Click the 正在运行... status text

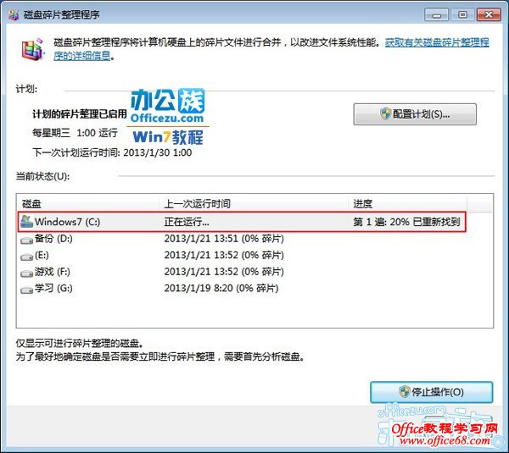click(187, 222)
